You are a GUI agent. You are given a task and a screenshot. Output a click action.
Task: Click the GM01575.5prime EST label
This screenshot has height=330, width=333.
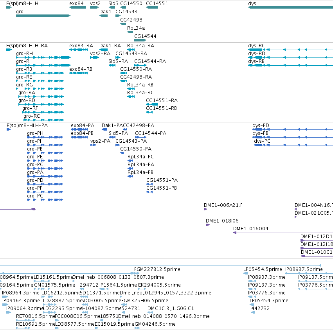(54, 285)
